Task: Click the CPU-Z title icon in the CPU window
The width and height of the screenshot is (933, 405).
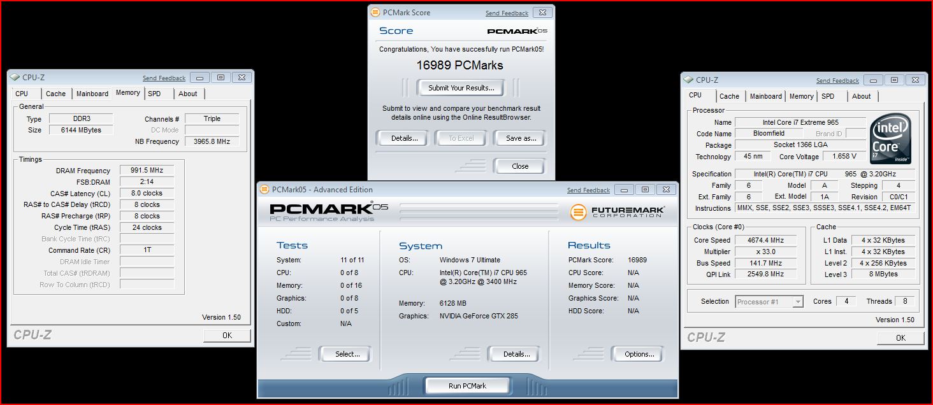Action: [x=690, y=80]
